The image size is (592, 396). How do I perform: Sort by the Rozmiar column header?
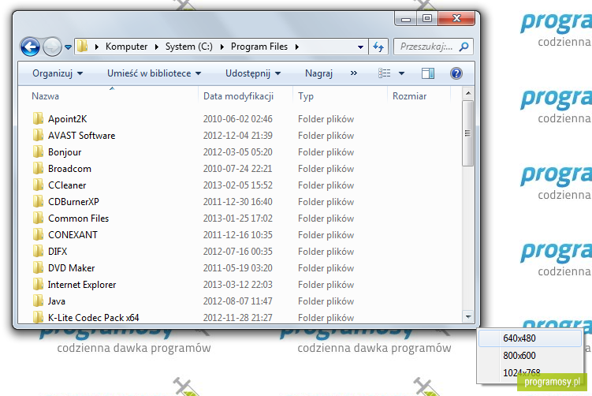(409, 96)
